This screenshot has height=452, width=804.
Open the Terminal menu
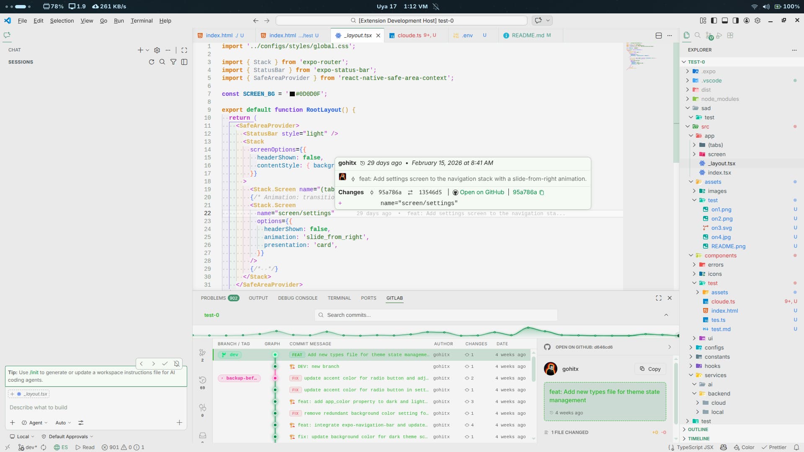click(142, 21)
